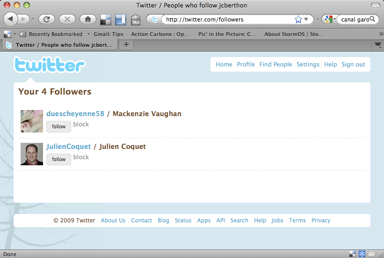Open Status footer link
Image resolution: width=384 pixels, height=258 pixels.
coord(183,221)
